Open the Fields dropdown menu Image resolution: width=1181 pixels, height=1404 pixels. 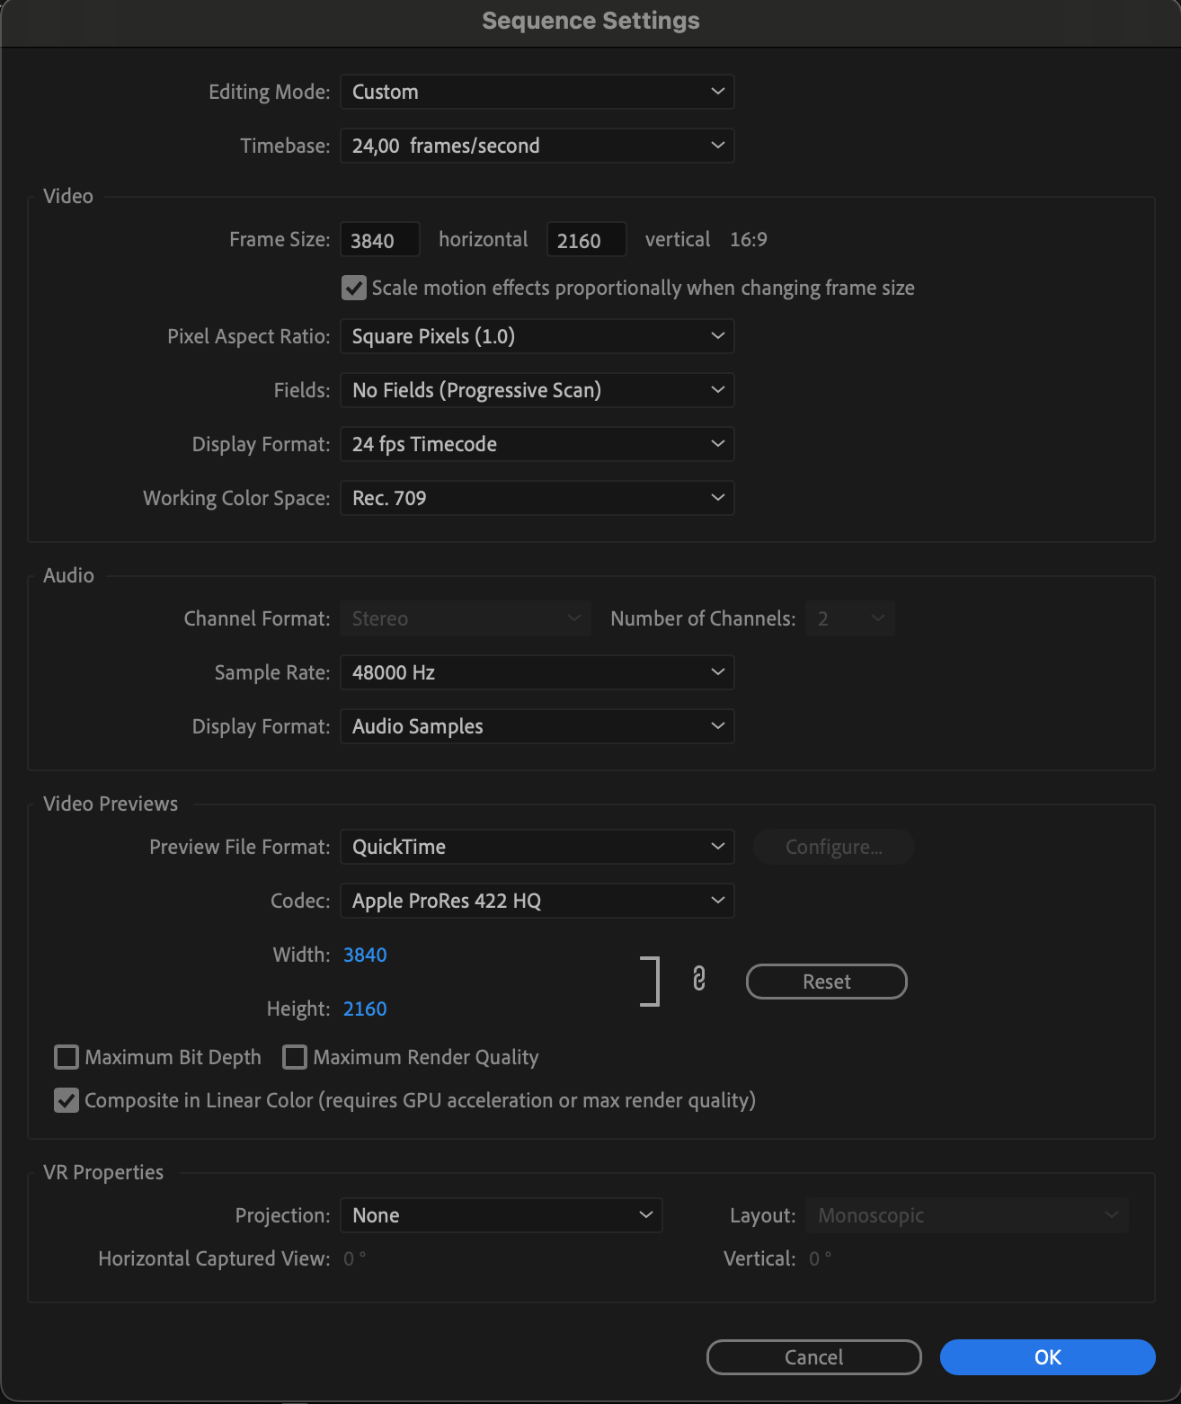[537, 390]
